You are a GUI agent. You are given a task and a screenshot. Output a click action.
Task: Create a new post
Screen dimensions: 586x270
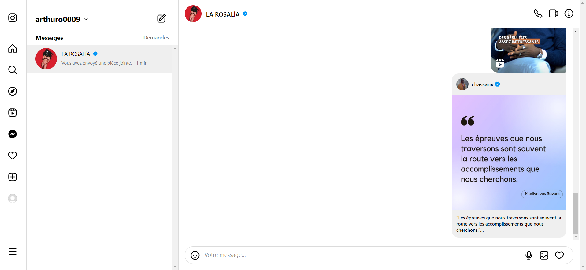pyautogui.click(x=13, y=177)
